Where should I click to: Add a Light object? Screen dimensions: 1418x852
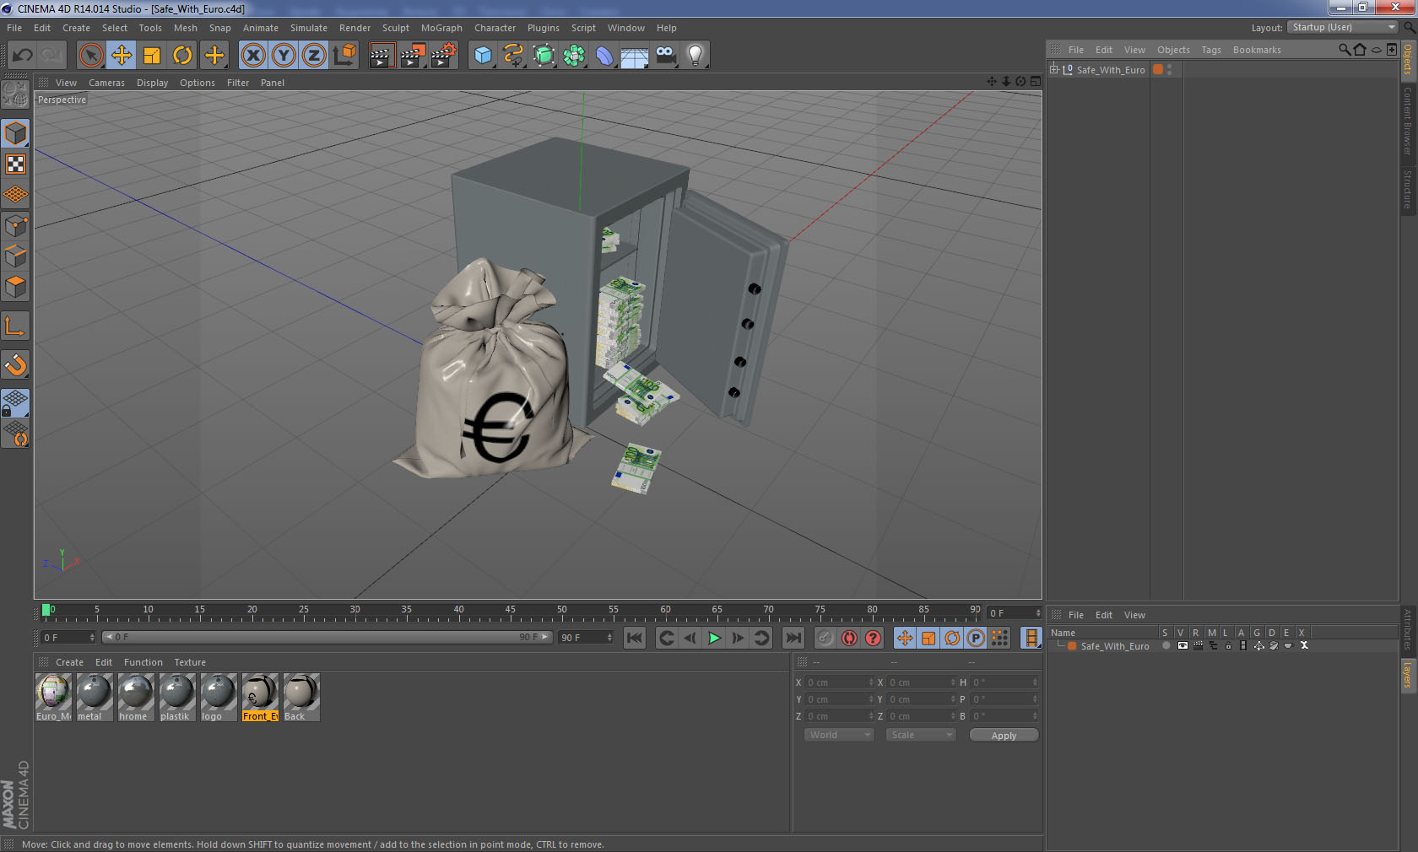[x=695, y=56]
